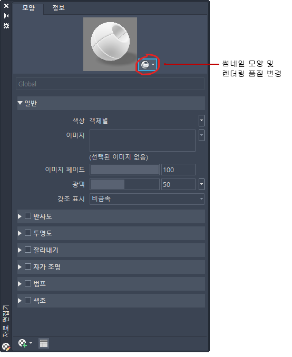Adjust the 광택 slider bar
Viewport: 292px width, 357px height.
tap(124, 184)
